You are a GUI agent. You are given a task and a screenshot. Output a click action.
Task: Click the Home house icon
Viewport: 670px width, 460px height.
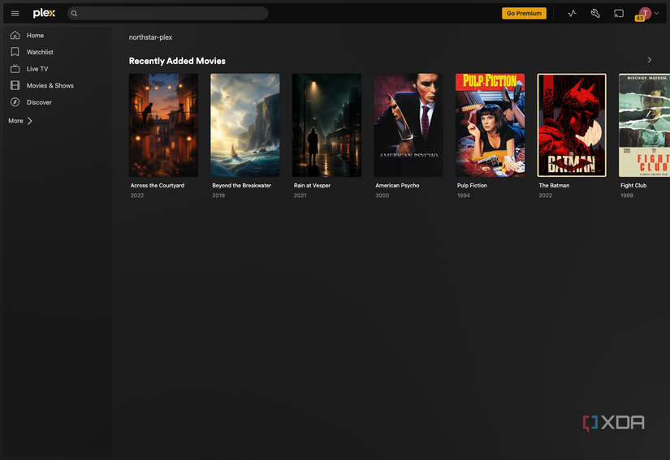point(15,35)
